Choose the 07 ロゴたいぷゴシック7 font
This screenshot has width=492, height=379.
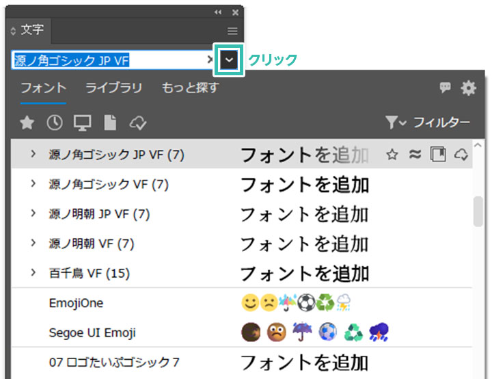pyautogui.click(x=114, y=362)
